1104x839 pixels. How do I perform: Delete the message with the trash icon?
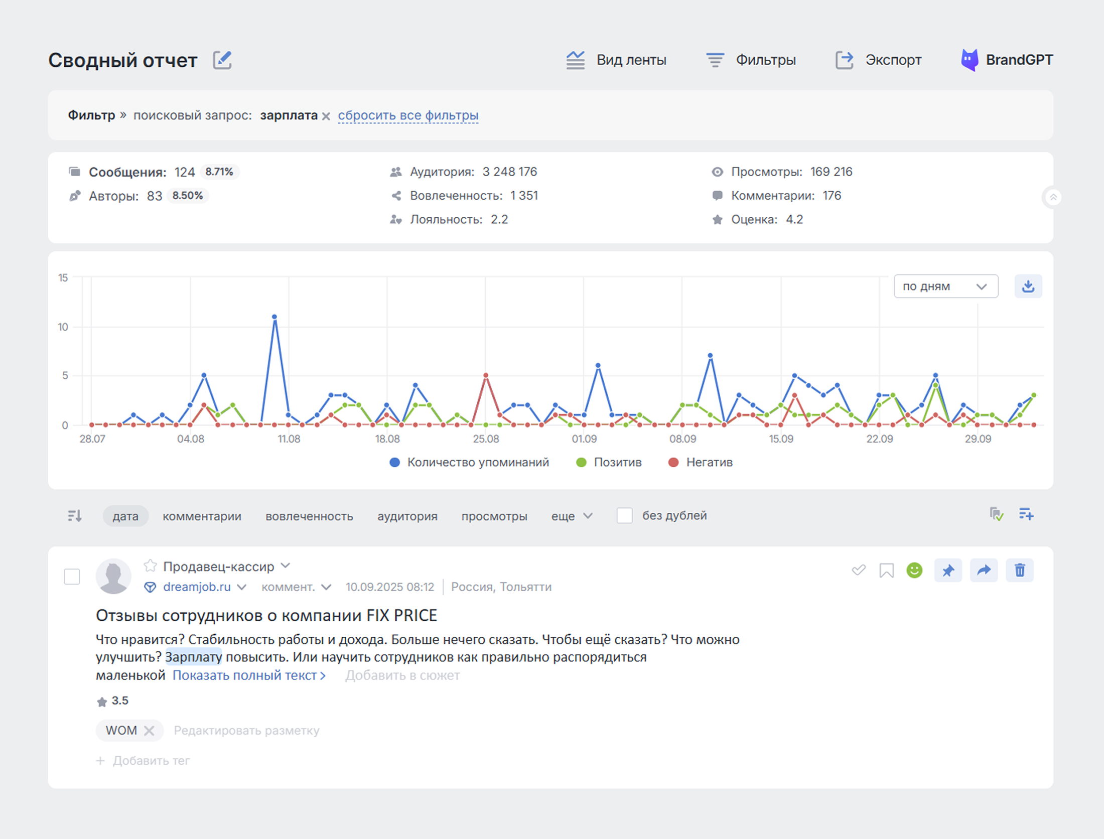pos(1019,571)
